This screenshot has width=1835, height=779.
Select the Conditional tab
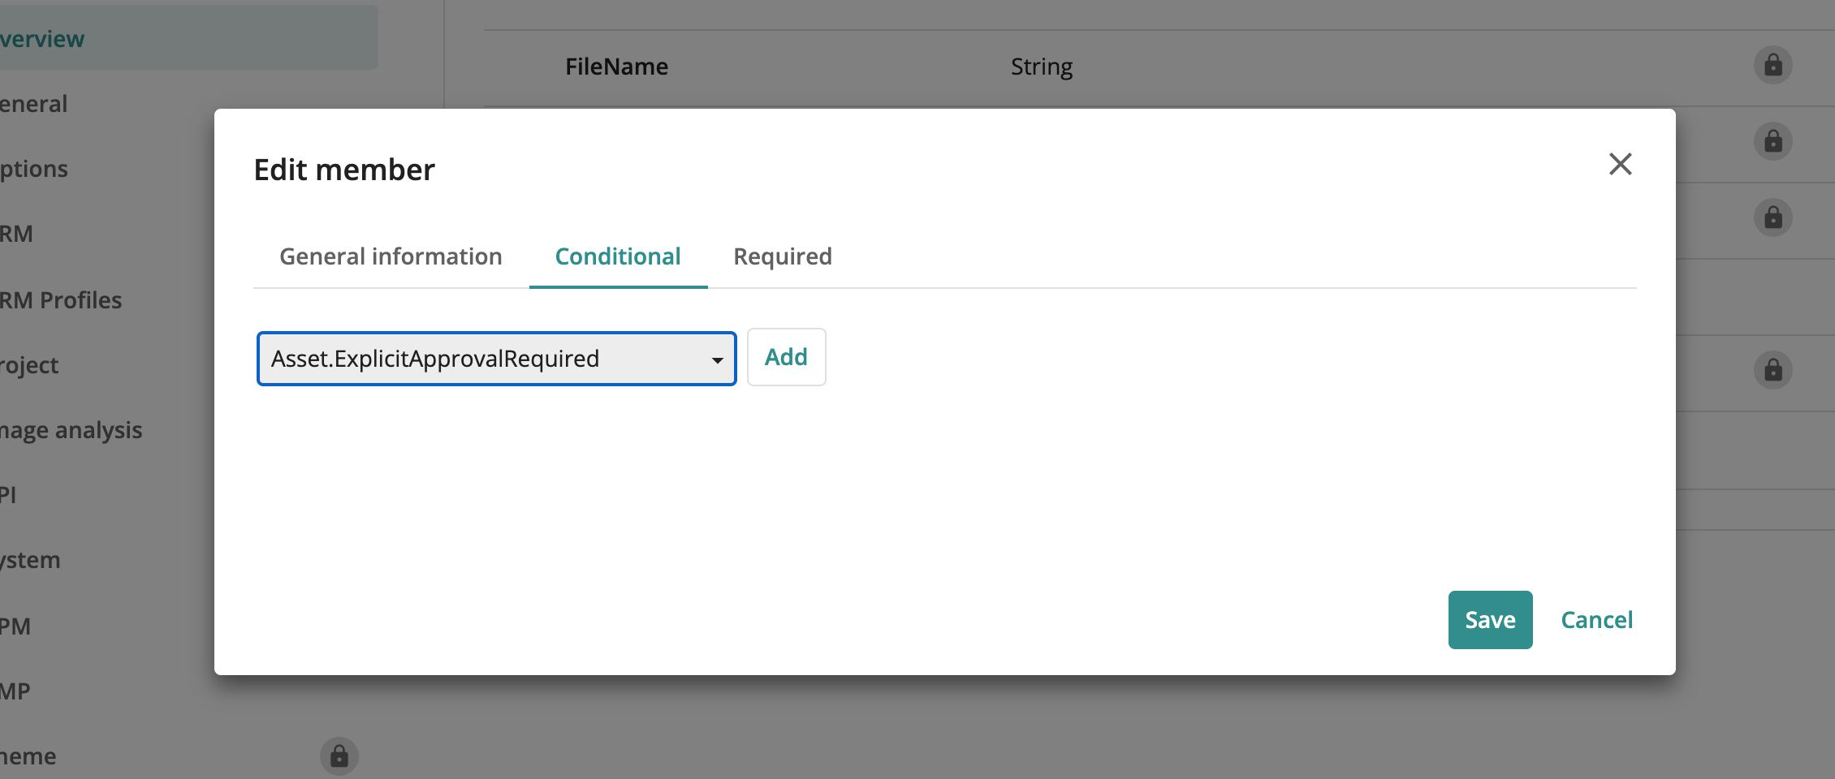pyautogui.click(x=618, y=256)
